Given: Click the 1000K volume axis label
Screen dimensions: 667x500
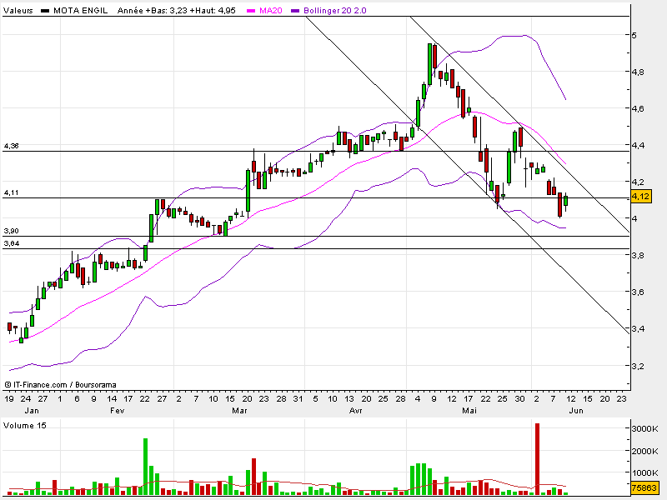Looking at the screenshot, I should click(644, 472).
